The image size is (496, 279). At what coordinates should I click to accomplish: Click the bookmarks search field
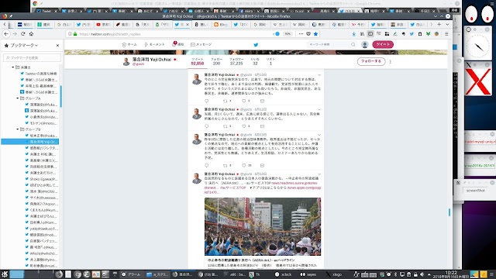33,57
